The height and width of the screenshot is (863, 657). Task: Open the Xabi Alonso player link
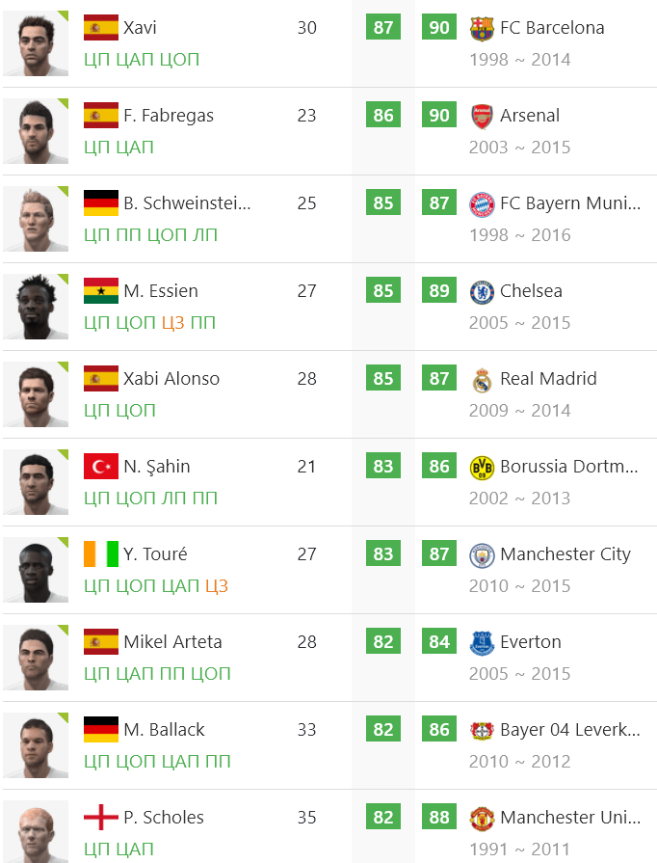(171, 379)
